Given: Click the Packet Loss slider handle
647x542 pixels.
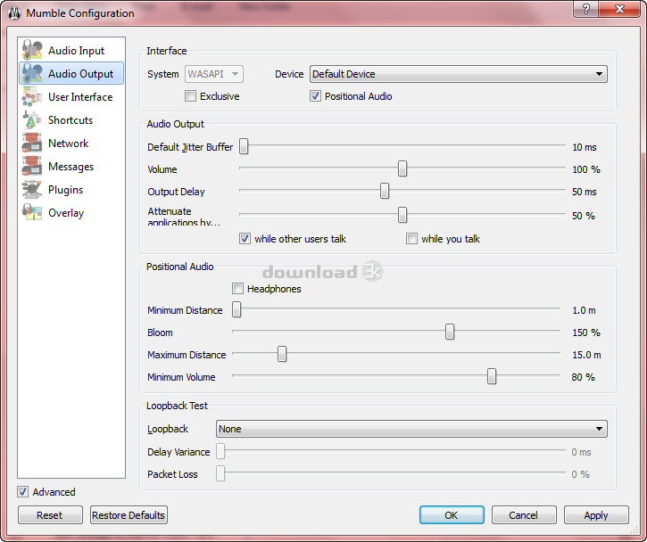Looking at the screenshot, I should [220, 473].
